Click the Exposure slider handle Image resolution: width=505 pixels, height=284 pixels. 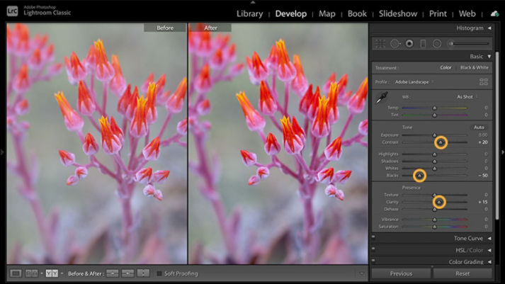(434, 135)
